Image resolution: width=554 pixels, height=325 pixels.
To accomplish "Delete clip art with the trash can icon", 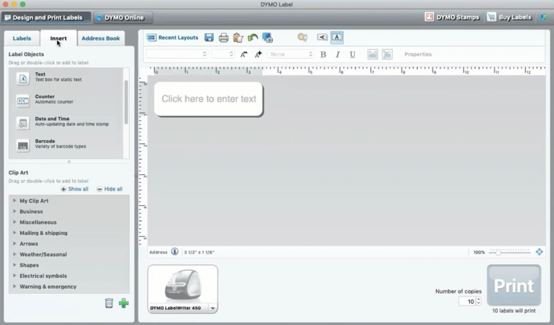I will tap(109, 303).
